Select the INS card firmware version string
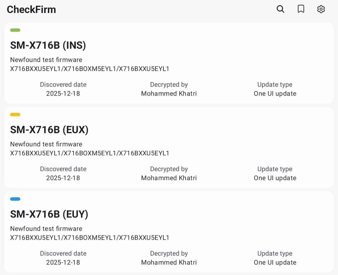 (x=90, y=69)
